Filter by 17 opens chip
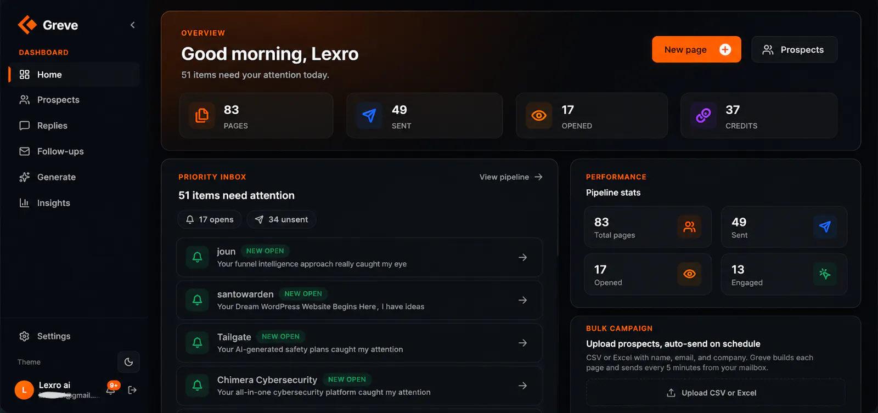The width and height of the screenshot is (878, 413). click(210, 219)
